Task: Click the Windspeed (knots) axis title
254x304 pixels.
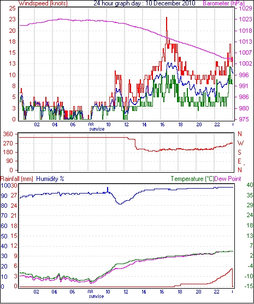Action: point(43,3)
